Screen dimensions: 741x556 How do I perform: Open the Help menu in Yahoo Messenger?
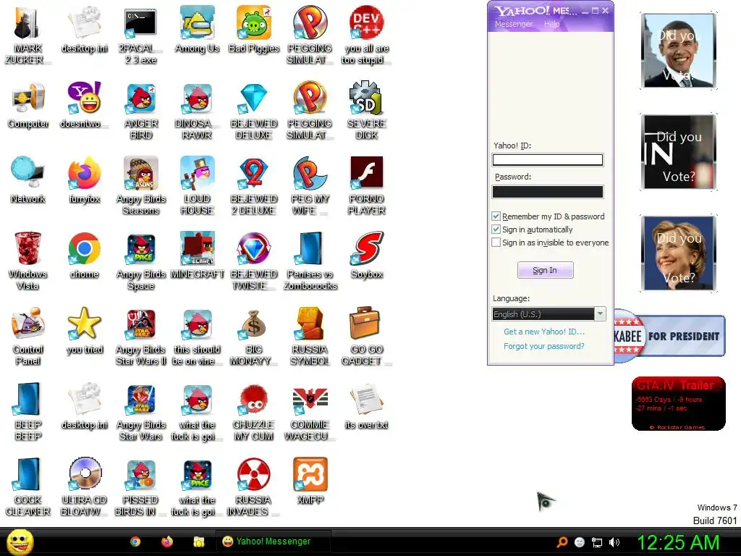coord(551,24)
